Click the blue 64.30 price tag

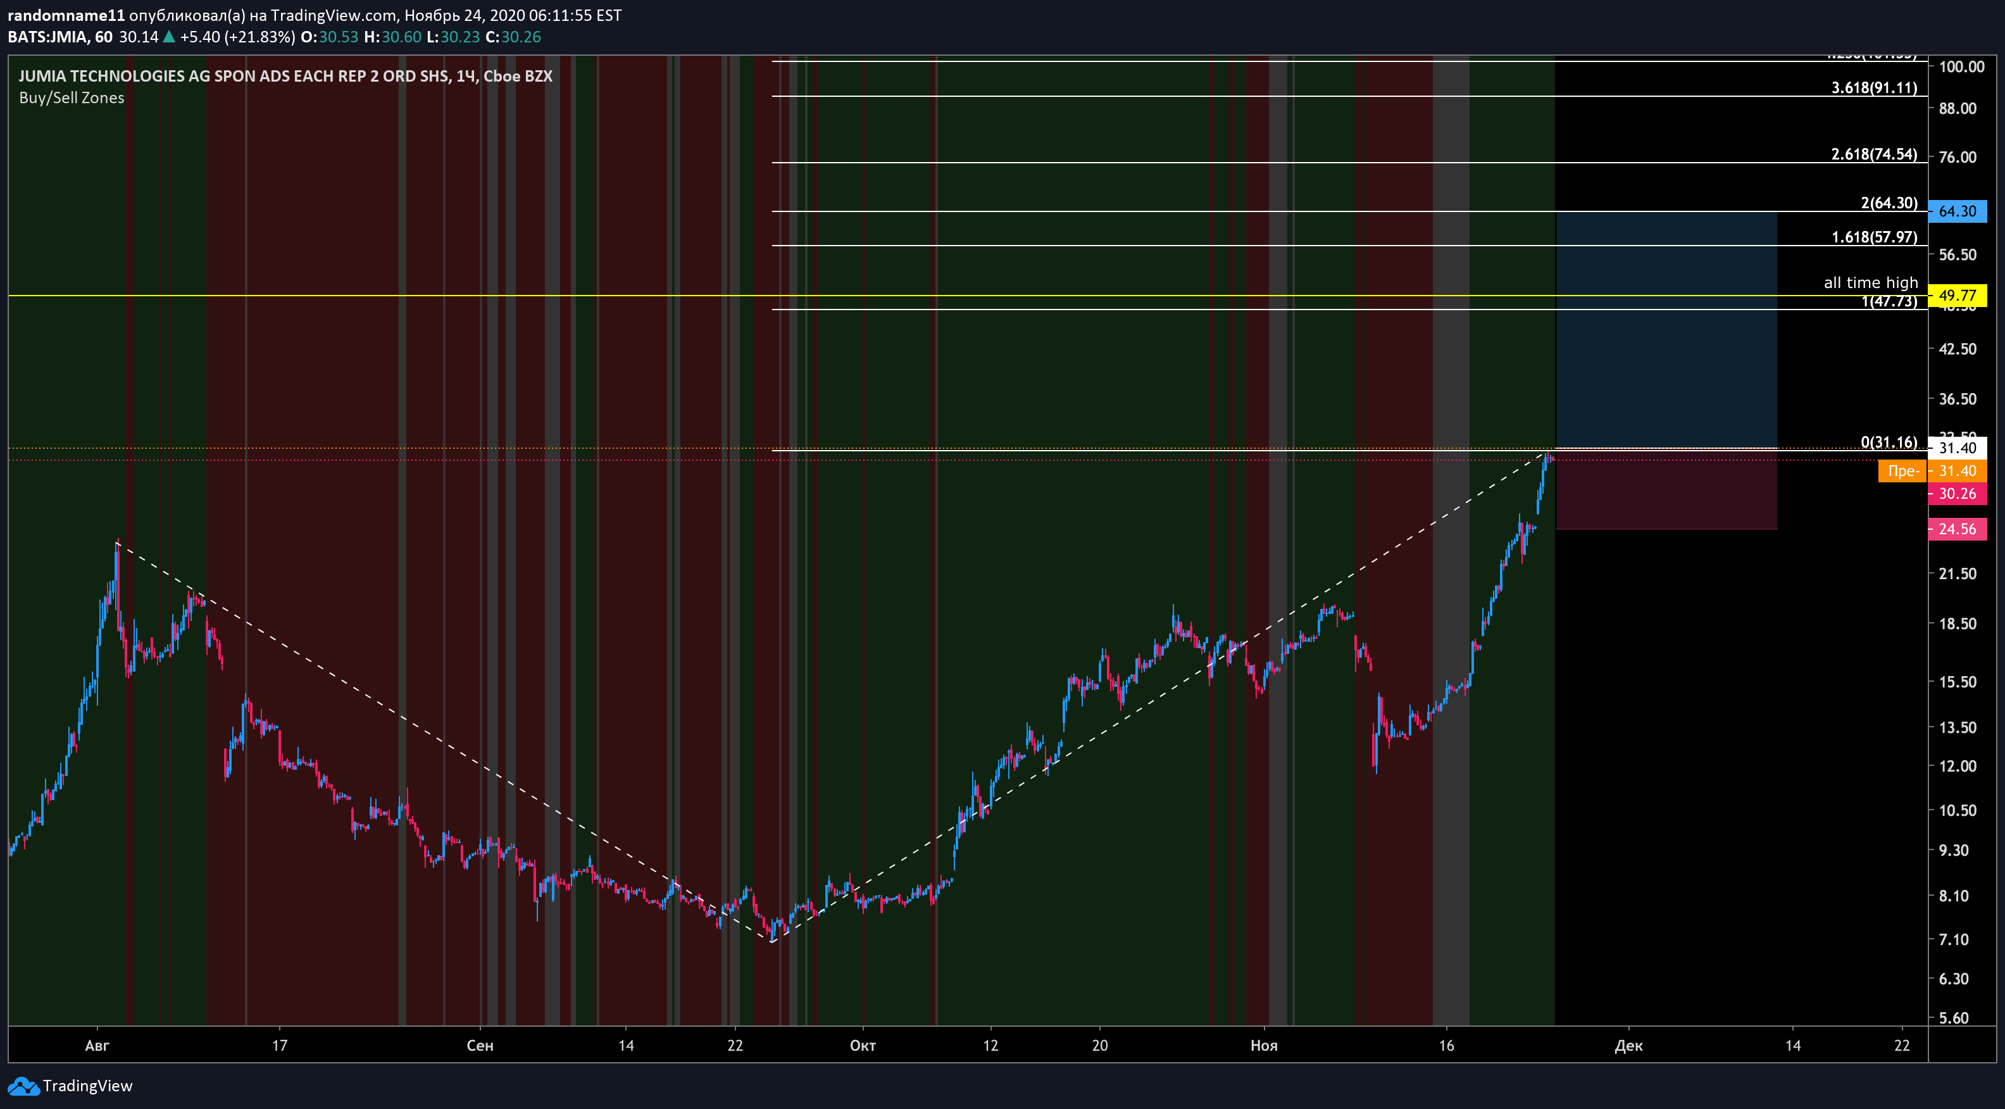coord(1957,211)
